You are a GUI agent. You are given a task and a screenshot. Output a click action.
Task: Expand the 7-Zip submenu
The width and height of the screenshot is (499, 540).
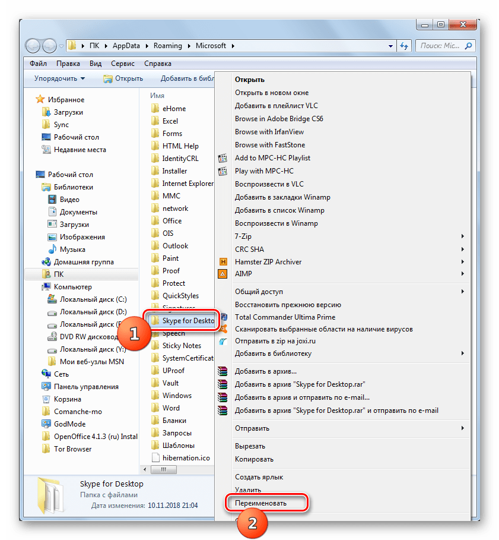tap(462, 236)
